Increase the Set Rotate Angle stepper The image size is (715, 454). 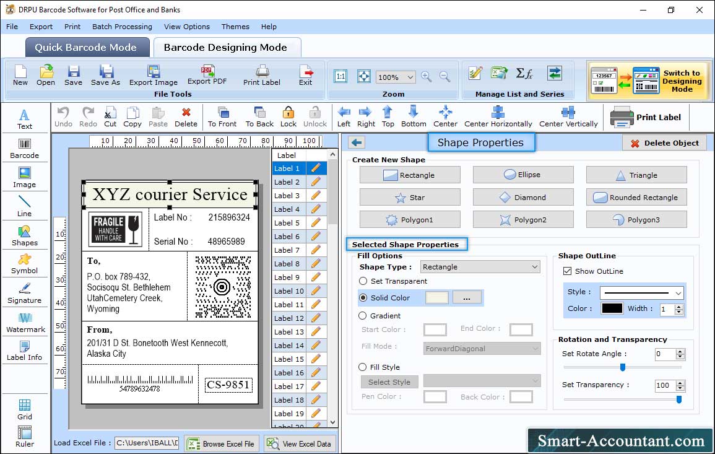(x=680, y=351)
